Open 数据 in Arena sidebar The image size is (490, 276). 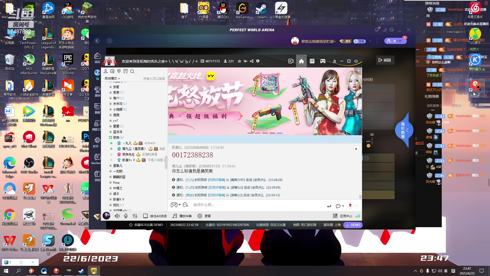pyautogui.click(x=97, y=108)
